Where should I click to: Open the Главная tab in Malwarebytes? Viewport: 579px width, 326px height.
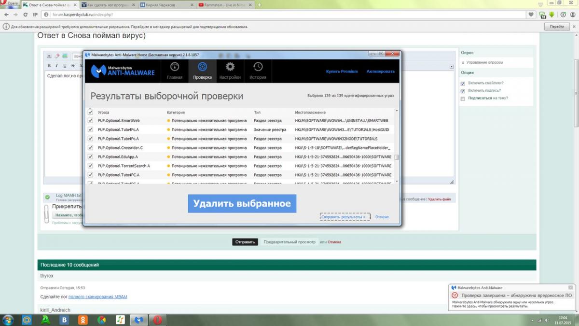[x=175, y=71]
